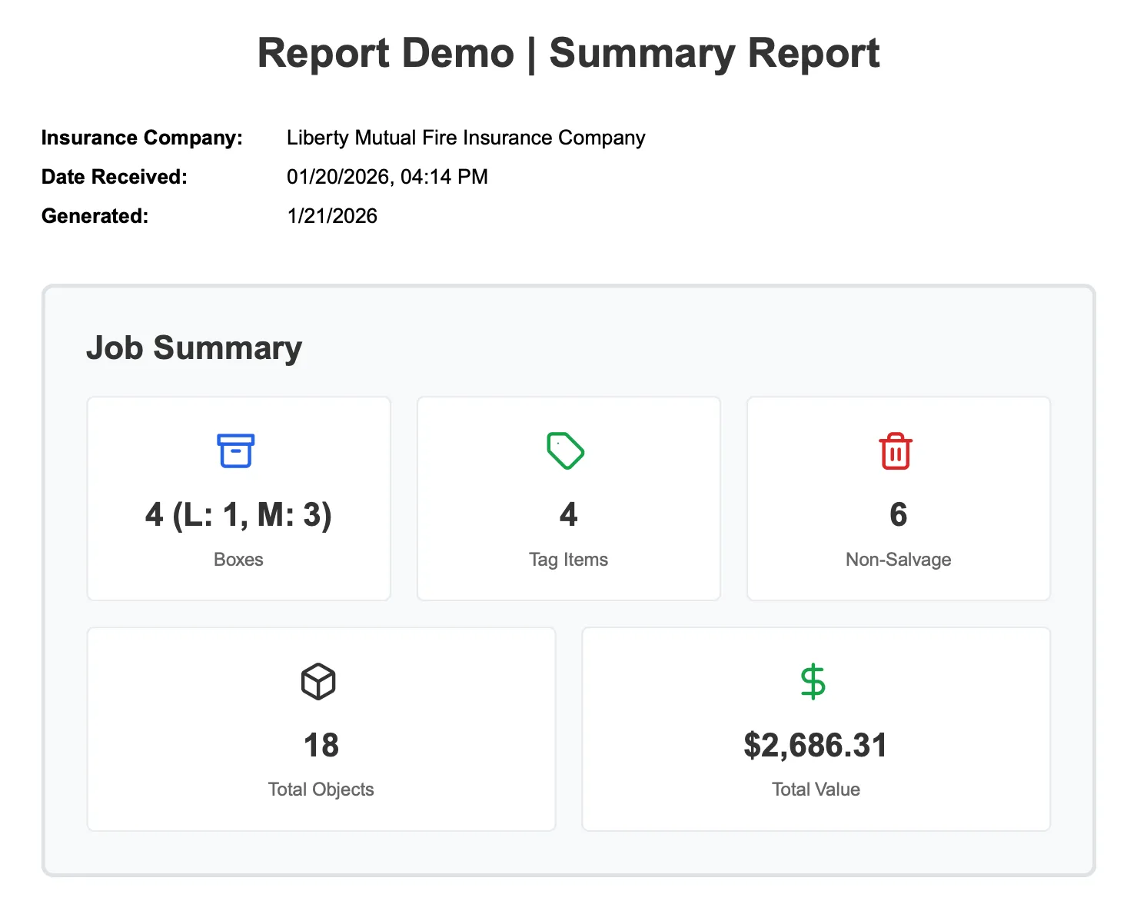Click the 'Job Summary' heading

click(194, 347)
